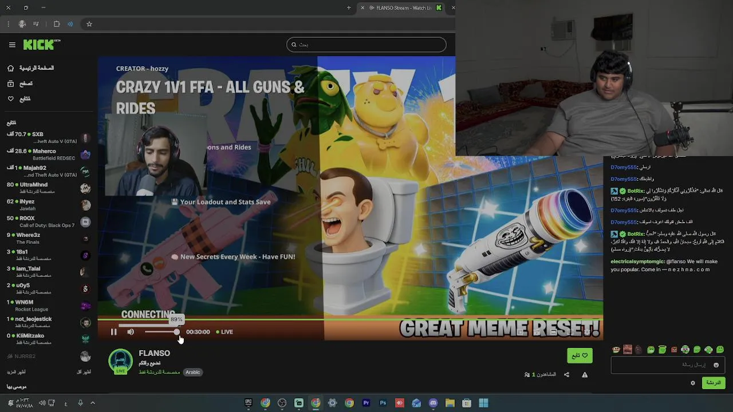This screenshot has height=412, width=733.
Task: Click the green Follow button with heart
Action: [x=580, y=355]
